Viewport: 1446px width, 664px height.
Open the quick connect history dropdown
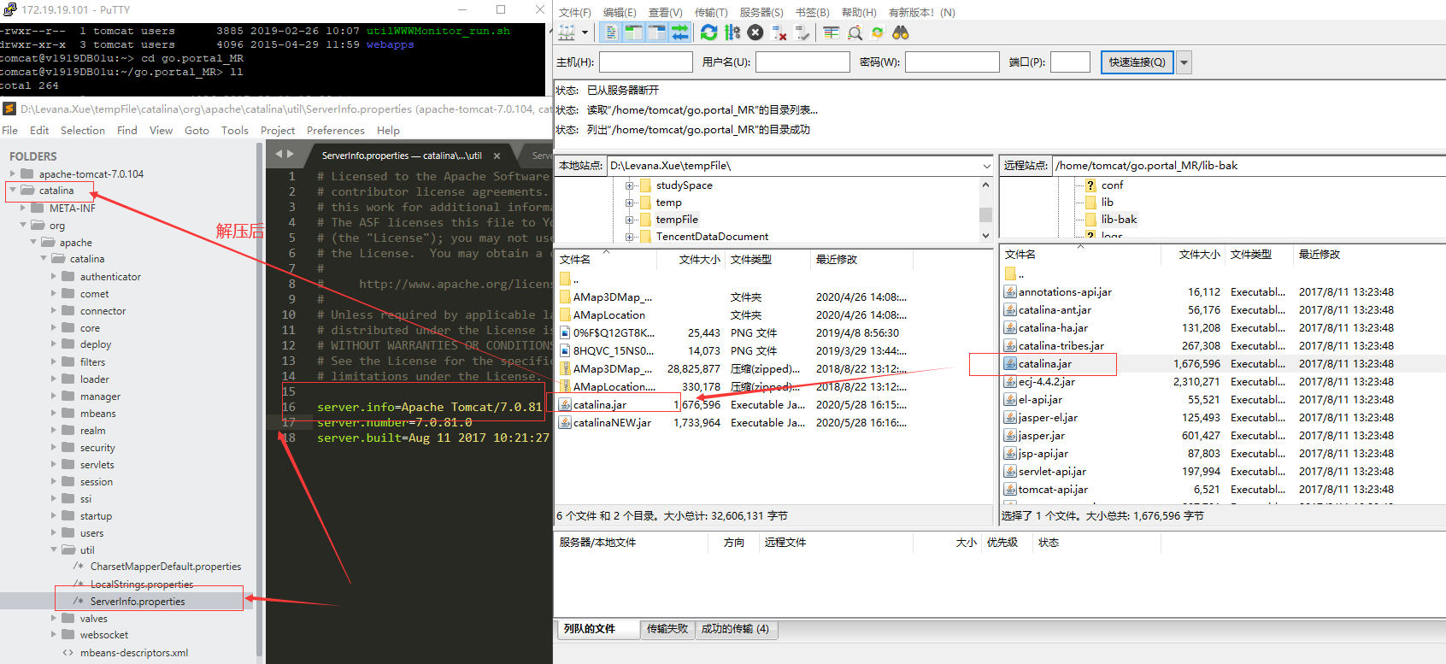pyautogui.click(x=1184, y=62)
